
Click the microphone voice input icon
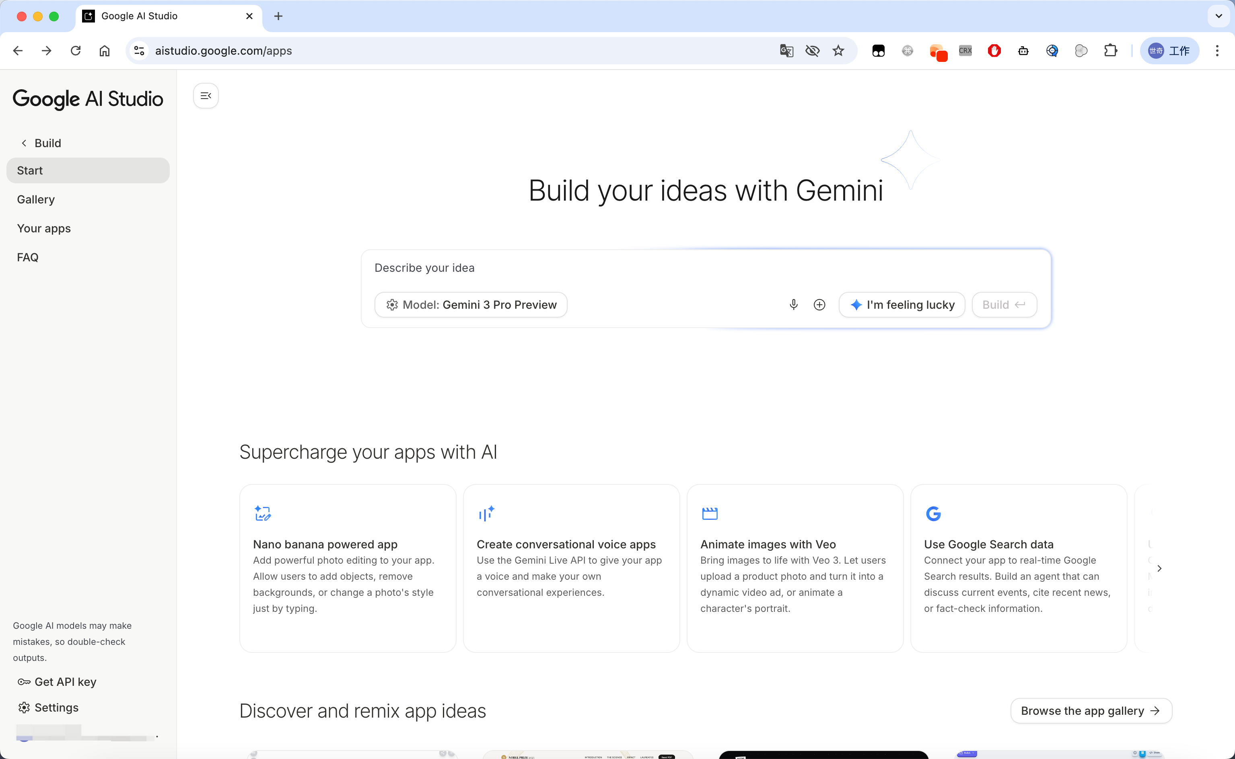[794, 305]
